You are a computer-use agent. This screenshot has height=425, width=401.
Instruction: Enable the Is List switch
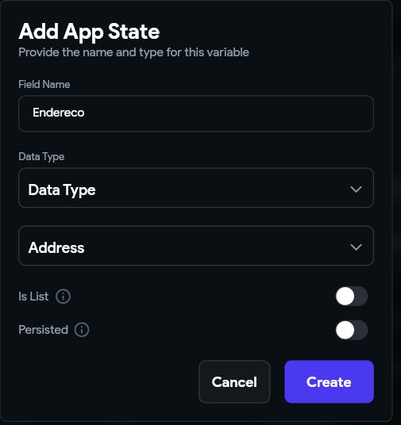pyautogui.click(x=352, y=297)
